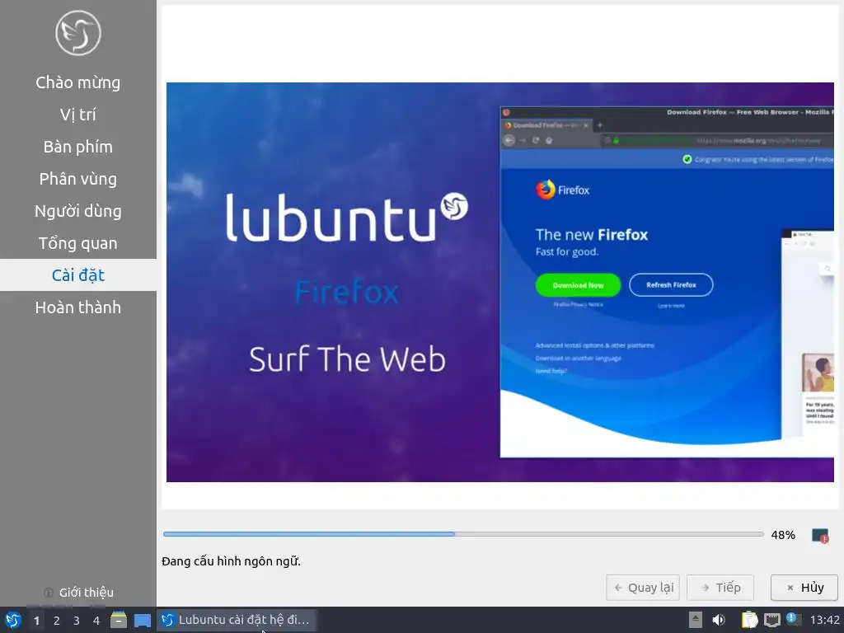Switch to virtual desktop 1
The image size is (844, 633).
pos(36,621)
